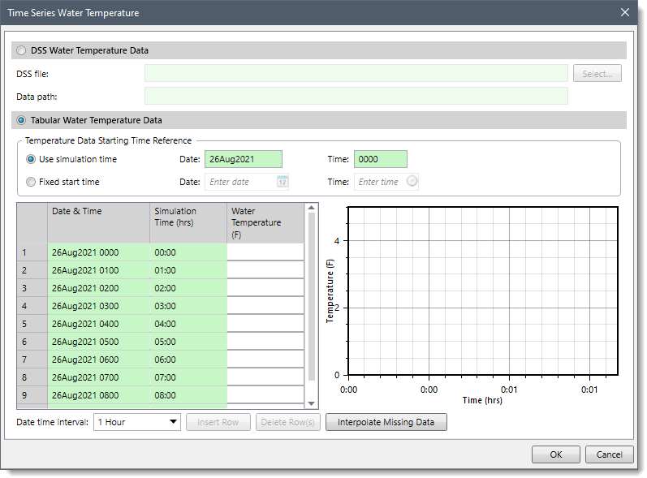Image resolution: width=647 pixels, height=478 pixels.
Task: Click Water Temperature cell in row 9
Action: point(265,395)
